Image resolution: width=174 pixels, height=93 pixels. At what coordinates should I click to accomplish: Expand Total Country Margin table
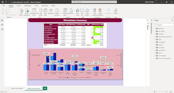[155, 58]
